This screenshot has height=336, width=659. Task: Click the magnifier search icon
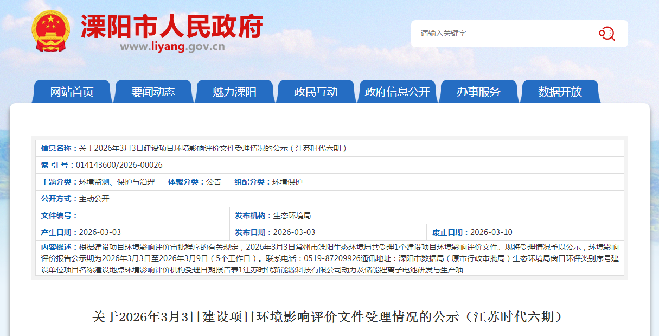point(606,34)
